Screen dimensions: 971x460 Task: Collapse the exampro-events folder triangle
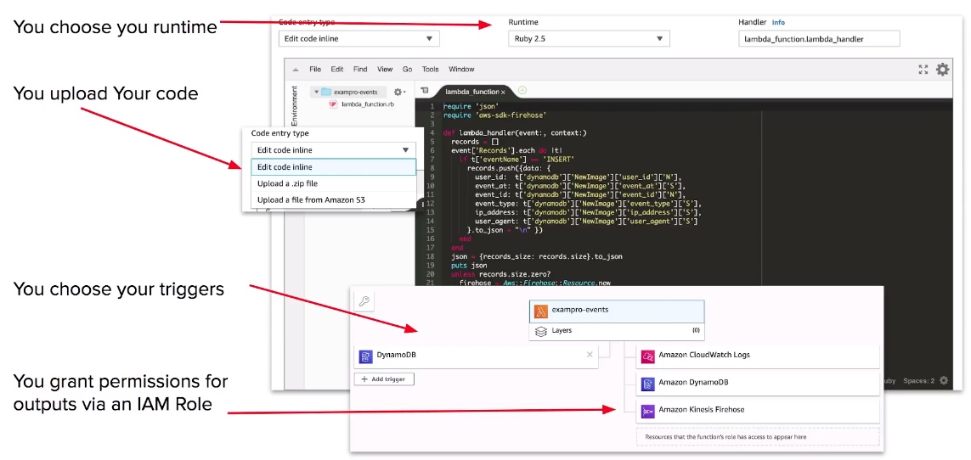(x=316, y=93)
